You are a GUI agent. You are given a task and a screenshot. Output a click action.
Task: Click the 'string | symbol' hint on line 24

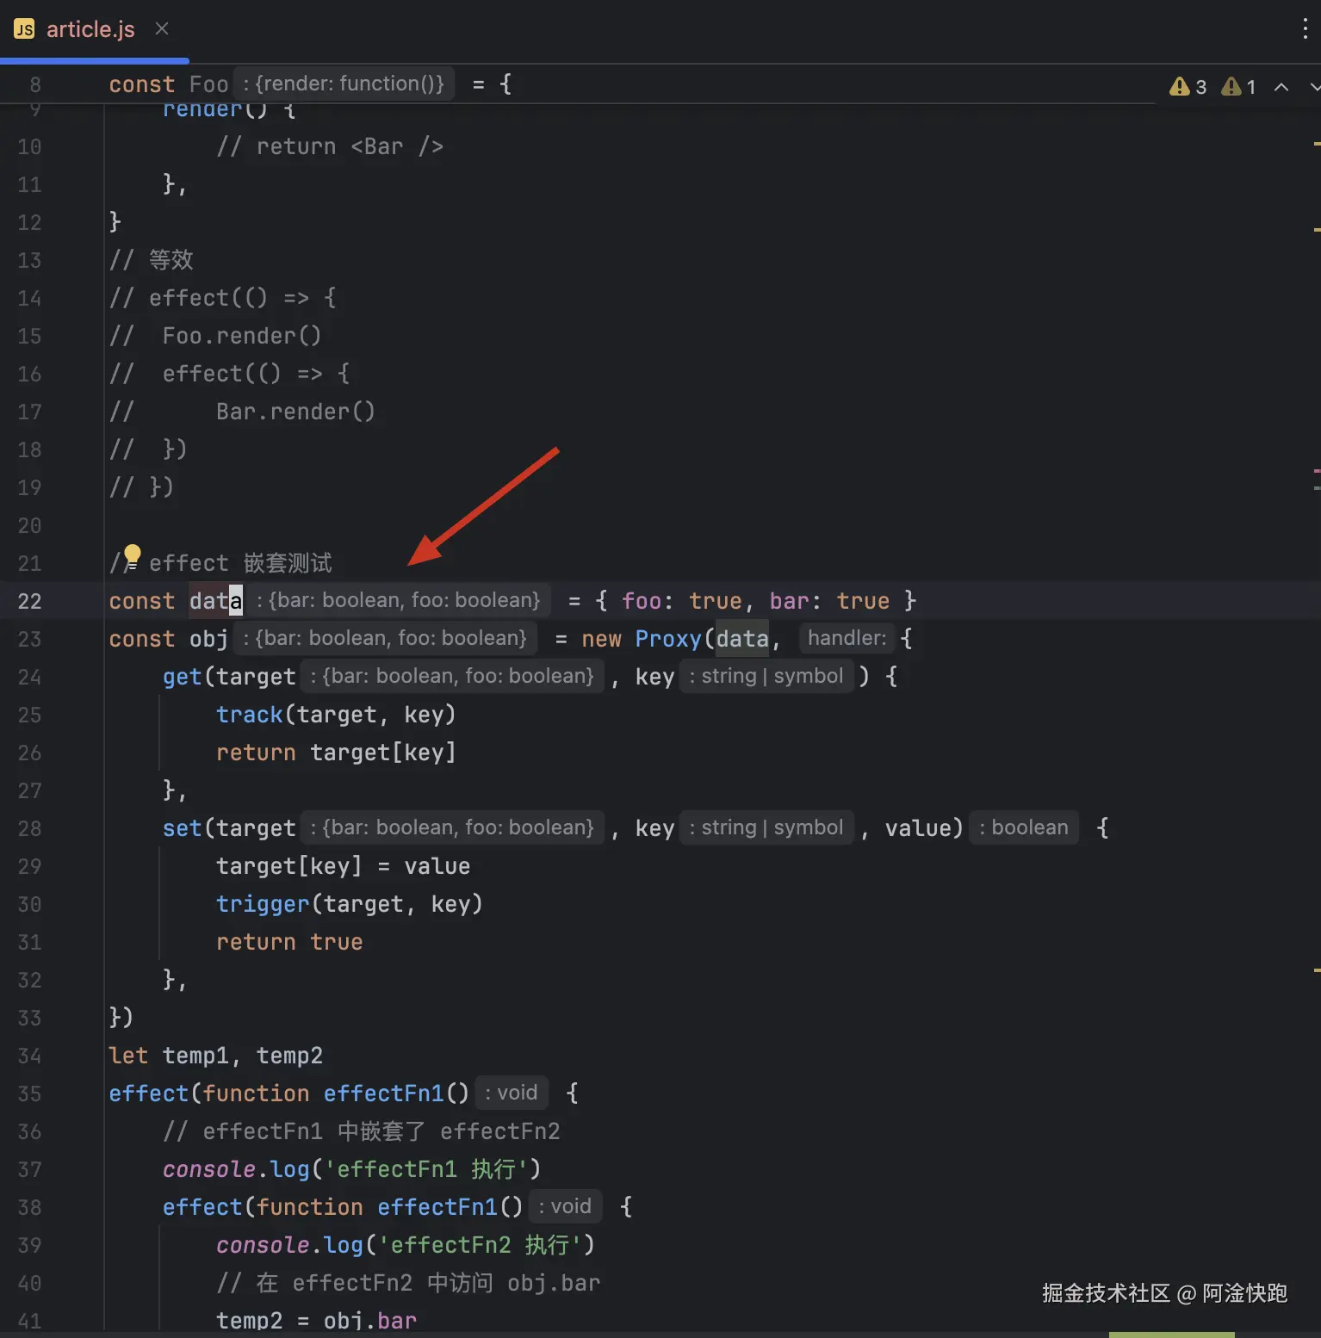pyautogui.click(x=766, y=676)
